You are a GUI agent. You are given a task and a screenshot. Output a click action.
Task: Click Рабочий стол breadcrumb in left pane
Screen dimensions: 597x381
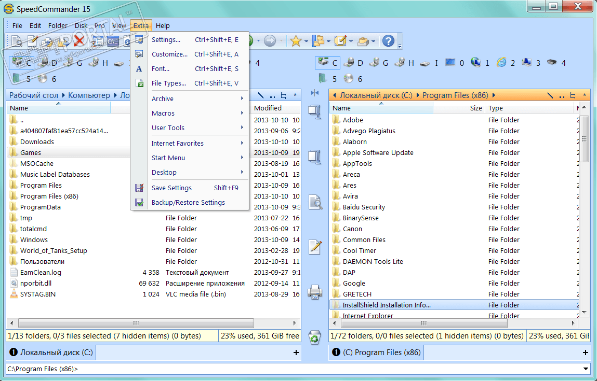tap(33, 95)
